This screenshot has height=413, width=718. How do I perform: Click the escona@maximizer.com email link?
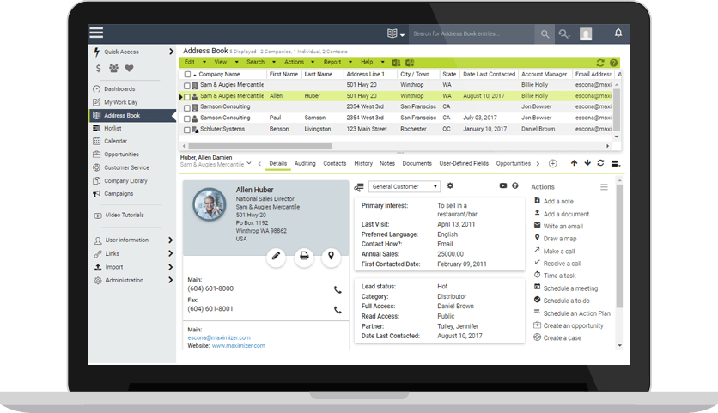pyautogui.click(x=219, y=338)
